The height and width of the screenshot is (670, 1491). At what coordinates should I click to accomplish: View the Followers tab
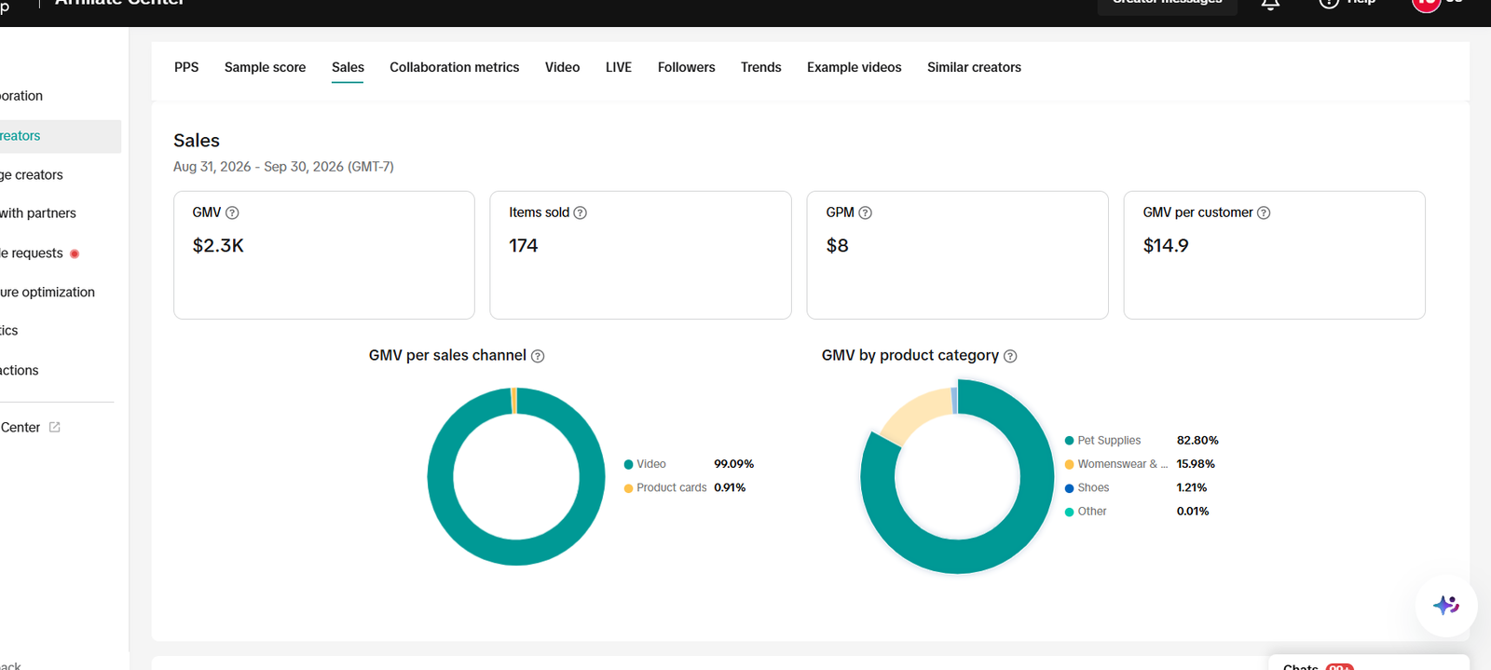687,67
